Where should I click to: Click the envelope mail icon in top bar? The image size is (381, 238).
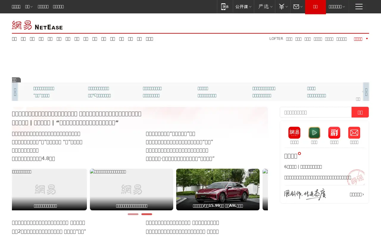[x=296, y=7]
